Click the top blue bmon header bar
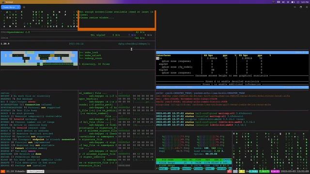Image resolution: width=310 pixels, height=174 pixels. (x=232, y=53)
